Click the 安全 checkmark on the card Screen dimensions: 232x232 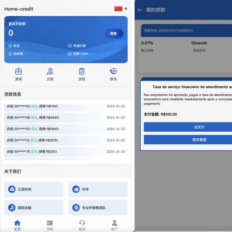click(10, 46)
